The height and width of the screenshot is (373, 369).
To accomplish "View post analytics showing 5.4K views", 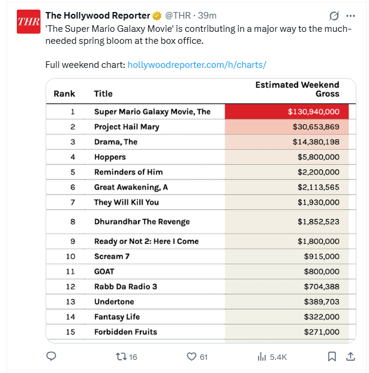I will click(272, 357).
